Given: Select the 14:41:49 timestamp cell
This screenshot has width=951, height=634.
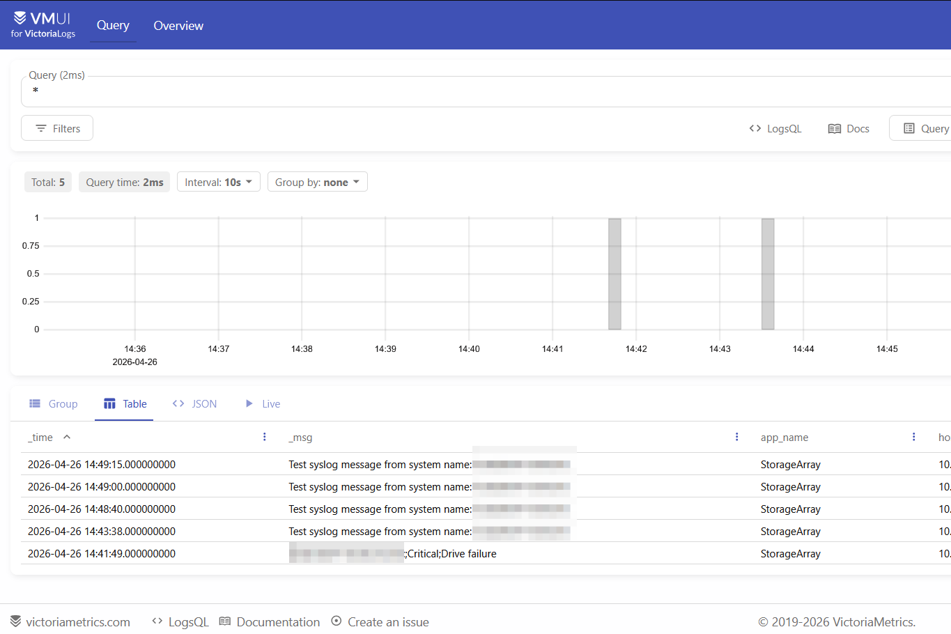Looking at the screenshot, I should coord(102,554).
